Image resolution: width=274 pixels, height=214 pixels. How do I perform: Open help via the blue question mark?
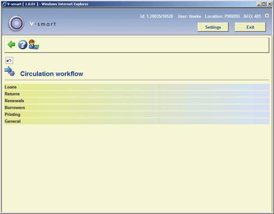click(22, 45)
